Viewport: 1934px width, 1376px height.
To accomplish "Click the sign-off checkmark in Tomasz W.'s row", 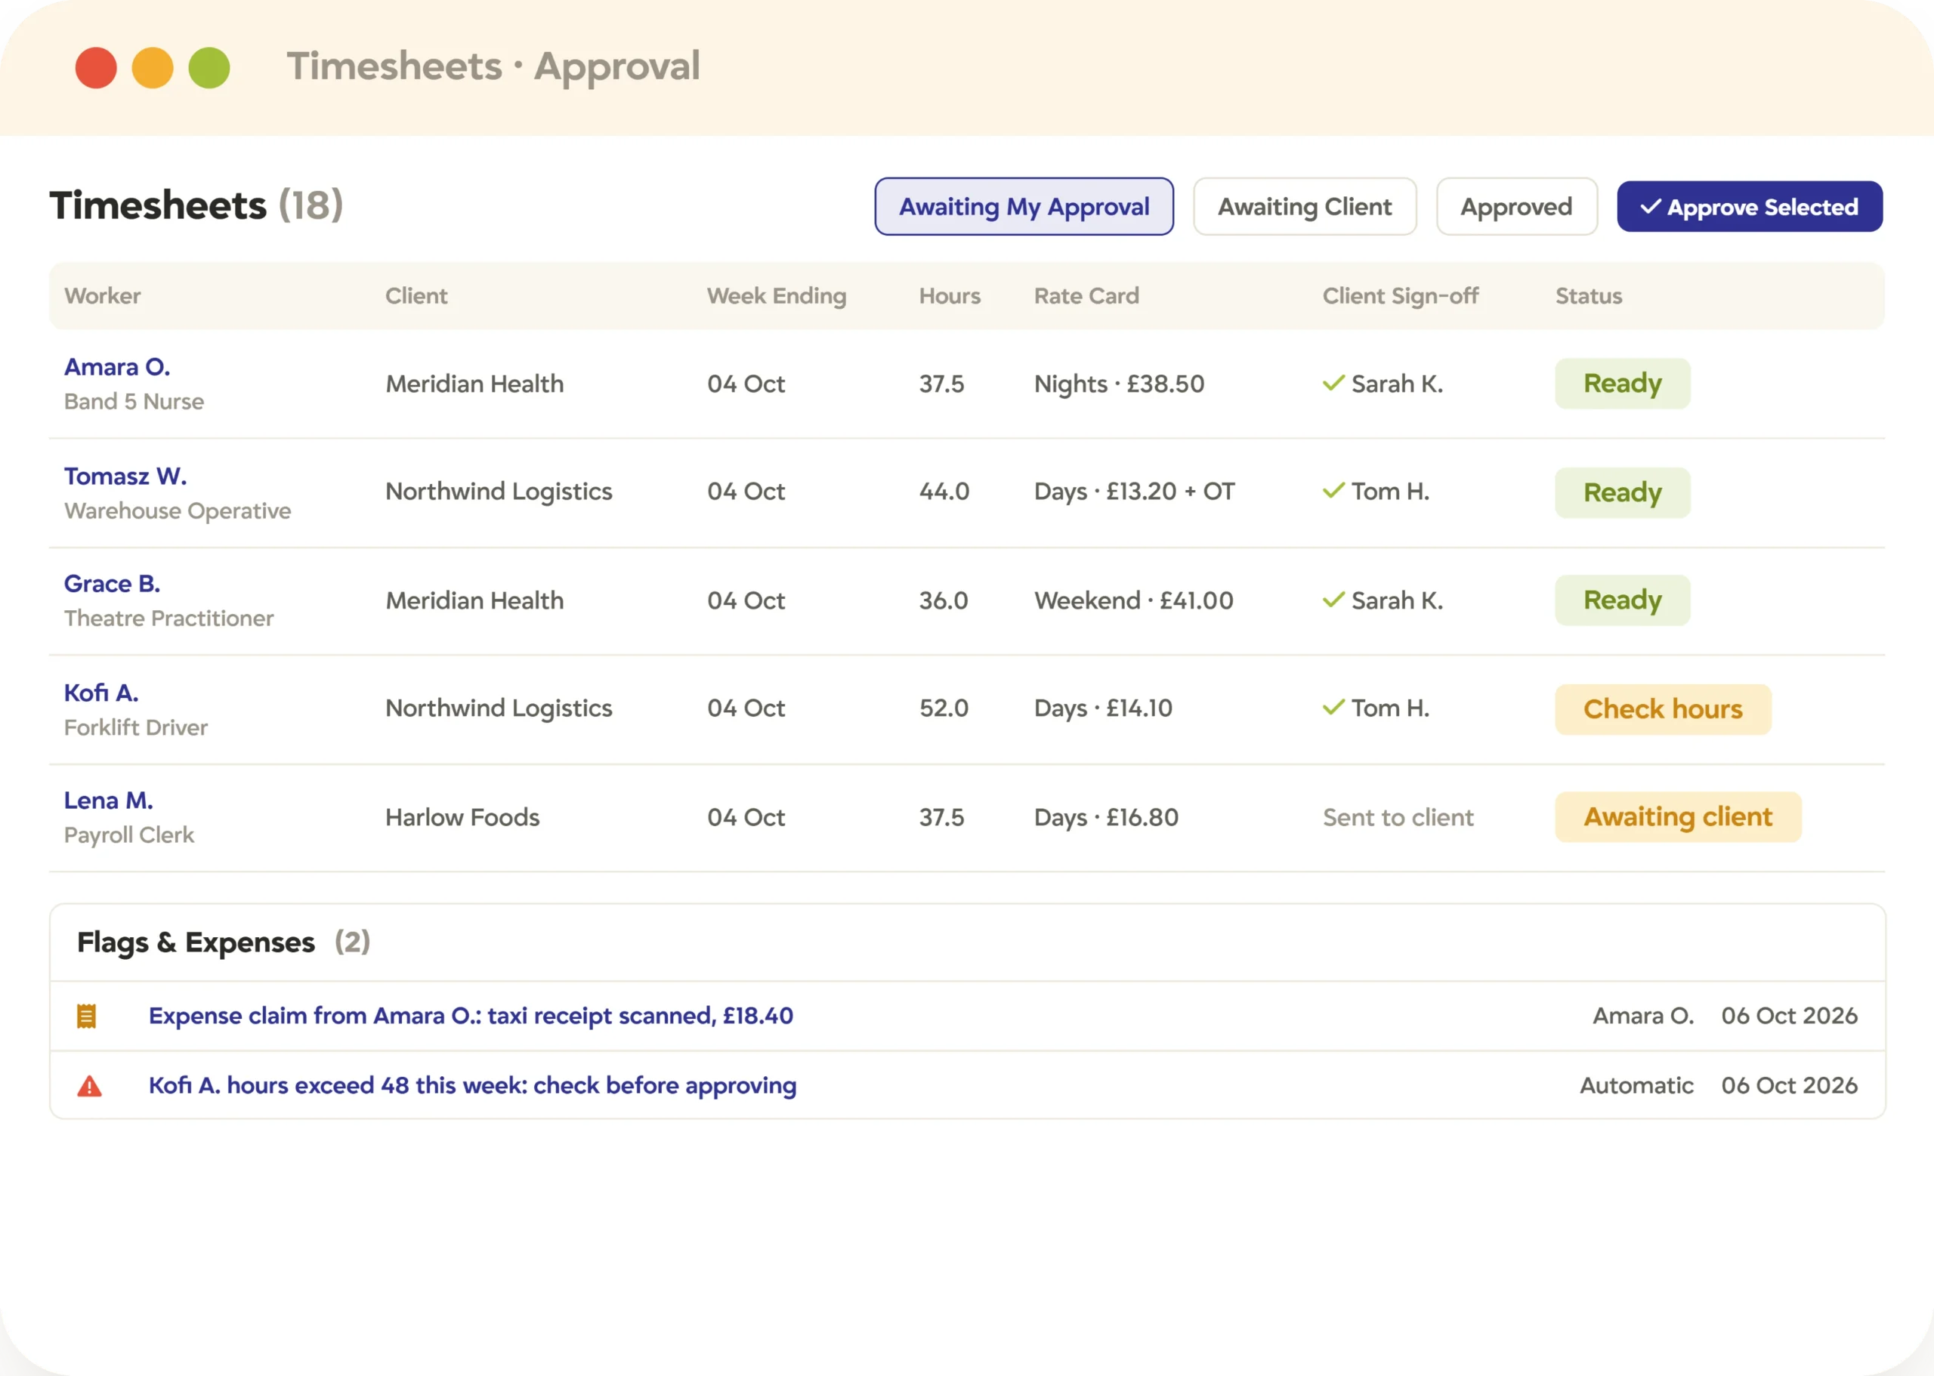I will [x=1333, y=491].
